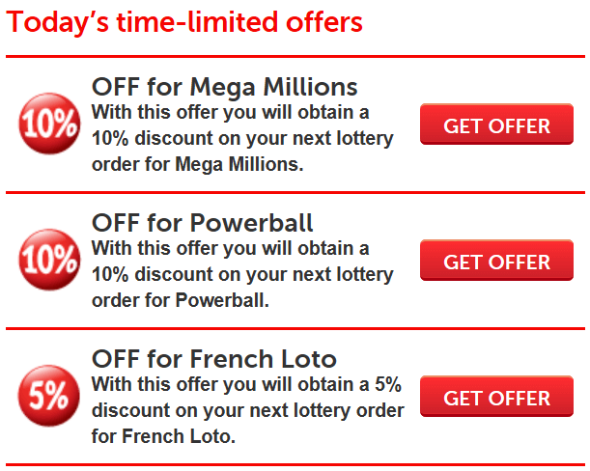Open the OFF for Mega Millions heading
590x471 pixels.
click(x=225, y=87)
